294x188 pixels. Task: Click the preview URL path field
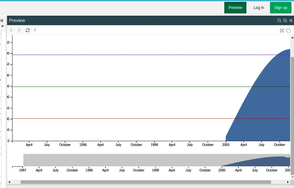tap(156, 30)
